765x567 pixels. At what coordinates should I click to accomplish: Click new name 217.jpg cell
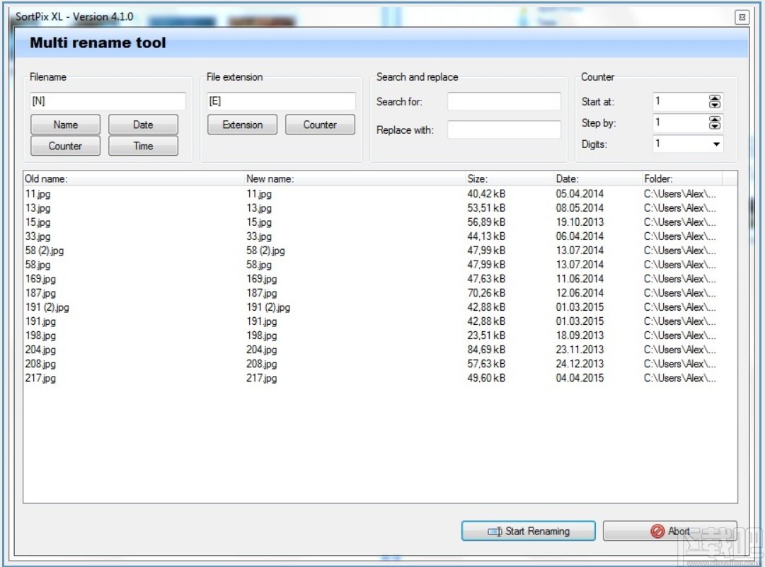coord(262,378)
